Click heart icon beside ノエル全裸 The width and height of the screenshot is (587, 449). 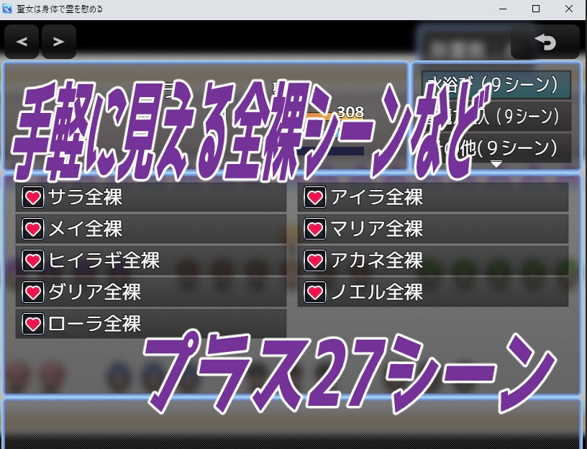(x=314, y=292)
